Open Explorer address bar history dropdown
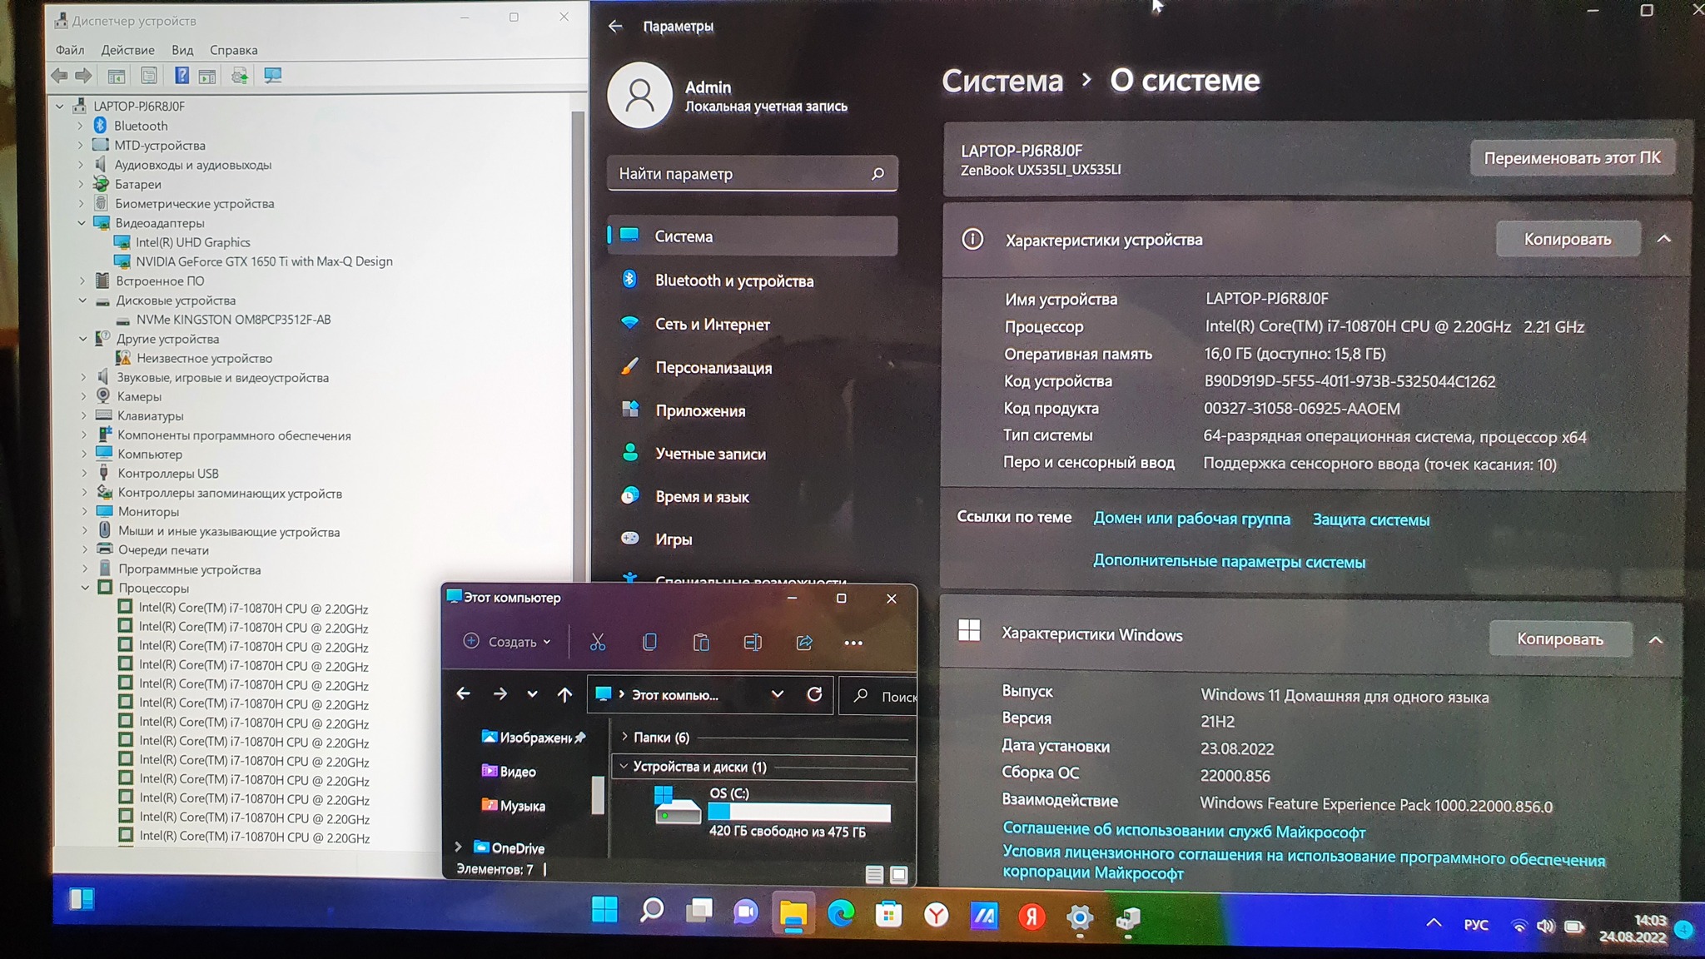 pos(777,694)
